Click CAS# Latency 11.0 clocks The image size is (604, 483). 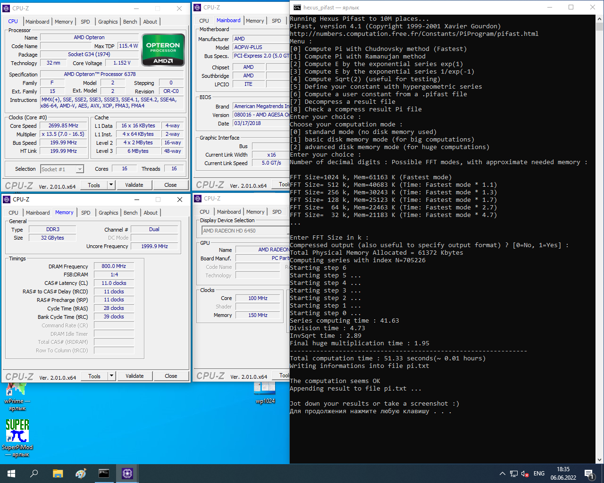[114, 283]
